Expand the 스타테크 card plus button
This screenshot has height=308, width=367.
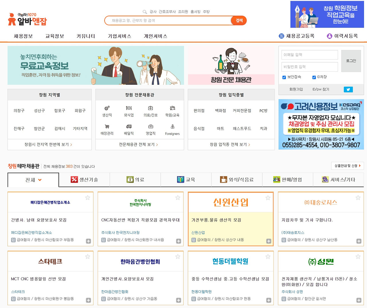click(x=88, y=300)
